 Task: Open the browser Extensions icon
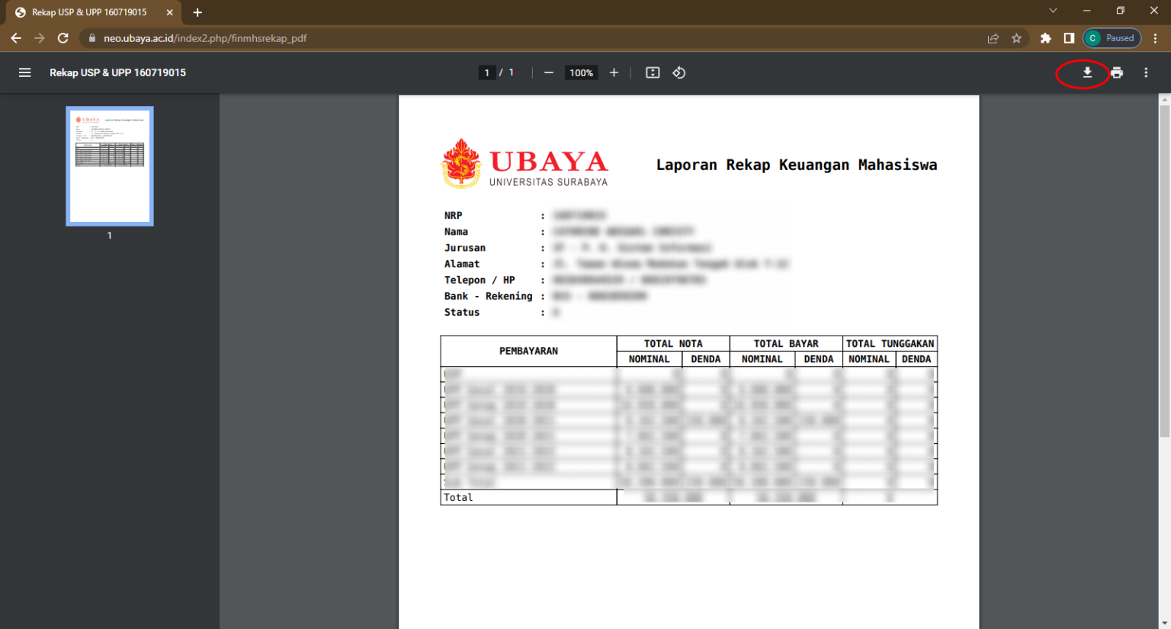click(x=1045, y=37)
